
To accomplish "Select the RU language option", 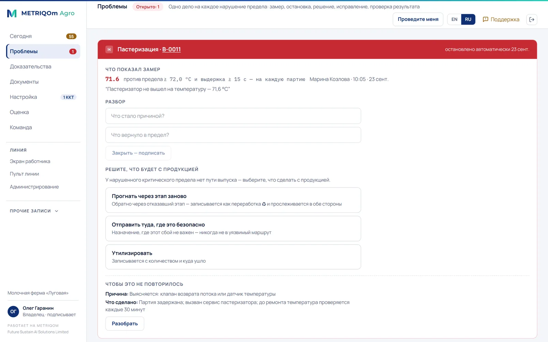I will tap(468, 19).
